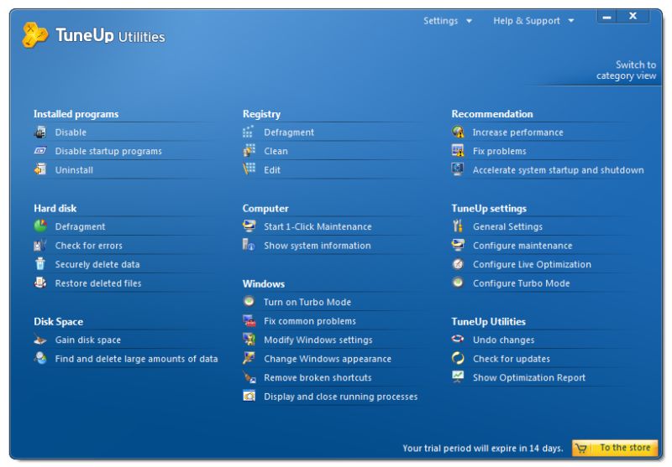Viewport: 672px width, 467px height.
Task: Click the Disable programs icon
Action: [x=39, y=132]
